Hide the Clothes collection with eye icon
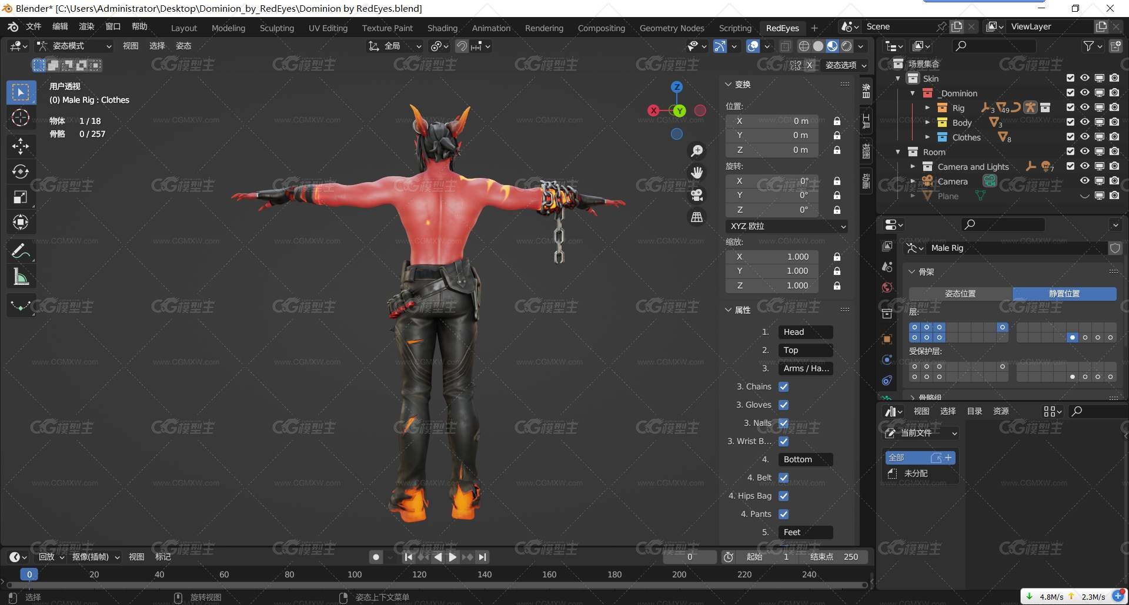 point(1085,137)
